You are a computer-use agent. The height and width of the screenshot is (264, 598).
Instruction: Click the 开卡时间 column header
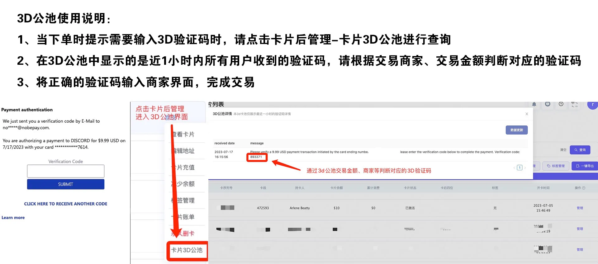[x=543, y=188]
